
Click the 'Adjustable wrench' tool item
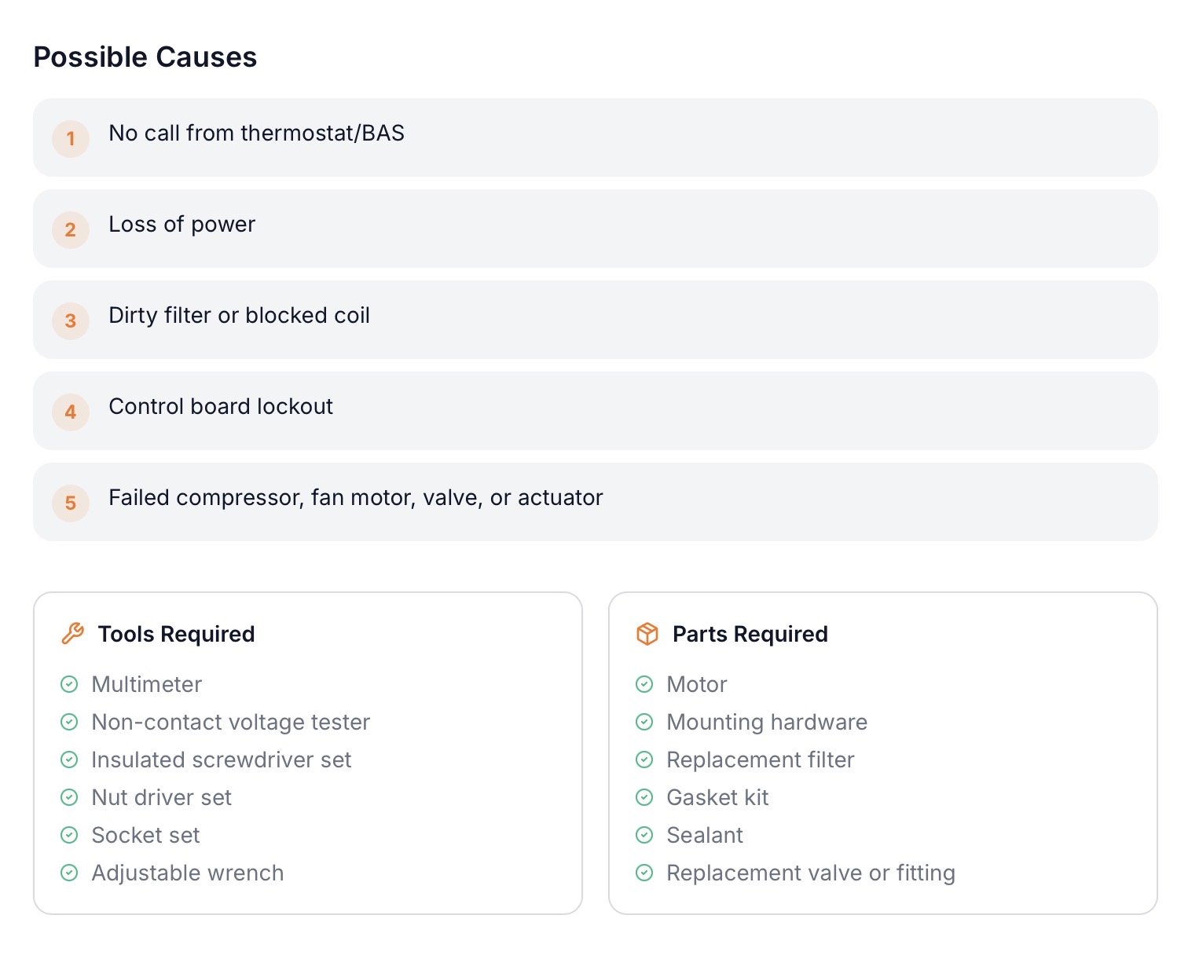187,873
